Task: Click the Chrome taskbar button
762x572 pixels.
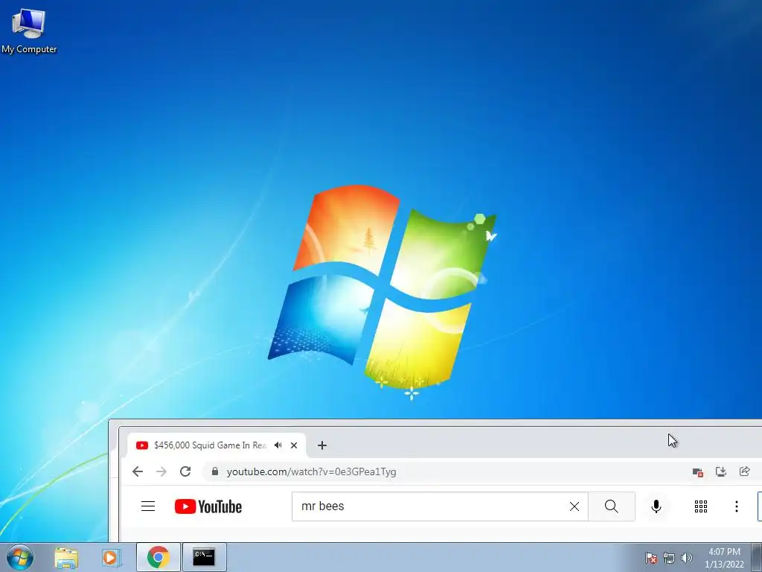Action: [x=158, y=557]
